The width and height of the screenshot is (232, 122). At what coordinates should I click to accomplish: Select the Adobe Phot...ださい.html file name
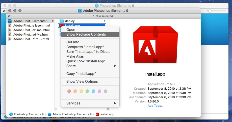31,39
